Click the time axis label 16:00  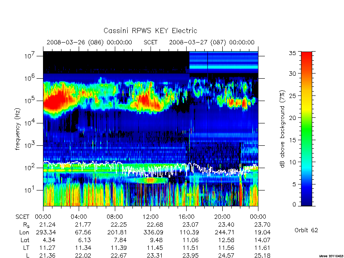point(186,217)
